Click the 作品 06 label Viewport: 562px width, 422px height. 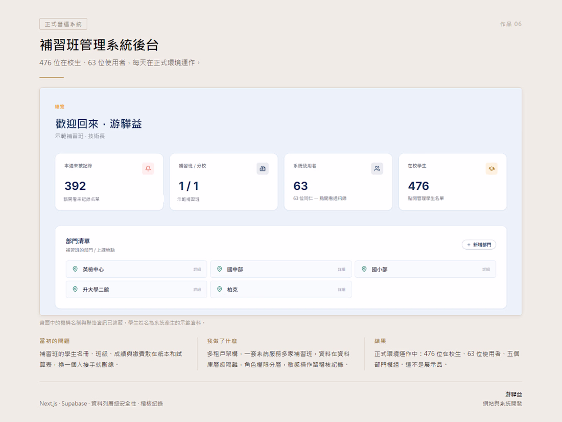tap(511, 24)
